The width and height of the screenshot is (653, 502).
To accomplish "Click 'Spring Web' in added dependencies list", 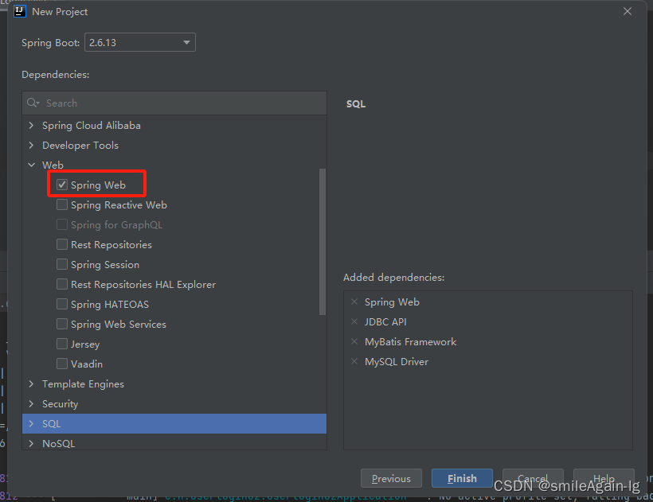I will [x=392, y=302].
